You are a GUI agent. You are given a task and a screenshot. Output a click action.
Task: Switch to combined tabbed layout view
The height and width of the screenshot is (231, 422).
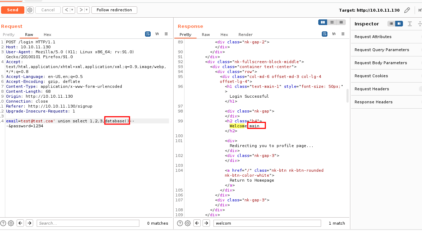click(x=341, y=22)
